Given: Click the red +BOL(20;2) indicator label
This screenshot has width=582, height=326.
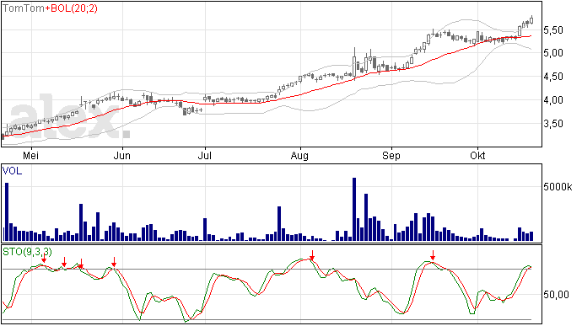Looking at the screenshot, I should tap(72, 8).
